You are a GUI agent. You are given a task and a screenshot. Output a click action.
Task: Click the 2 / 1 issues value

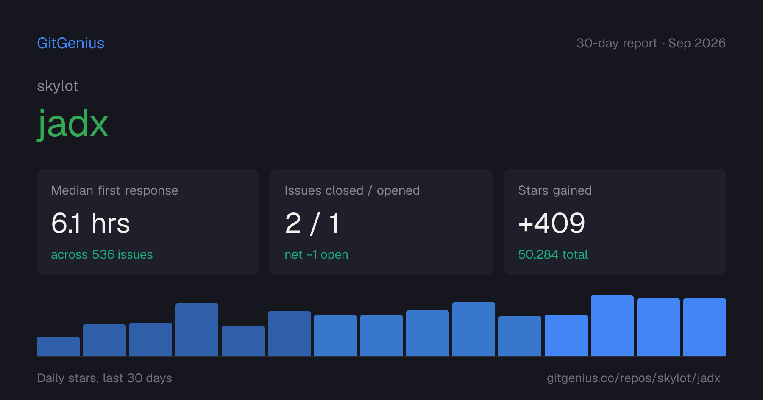(313, 223)
